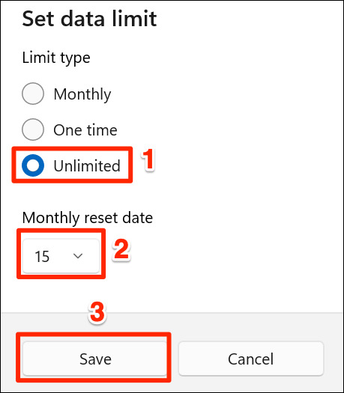Choose the Unlimited radio button circle

click(x=33, y=165)
